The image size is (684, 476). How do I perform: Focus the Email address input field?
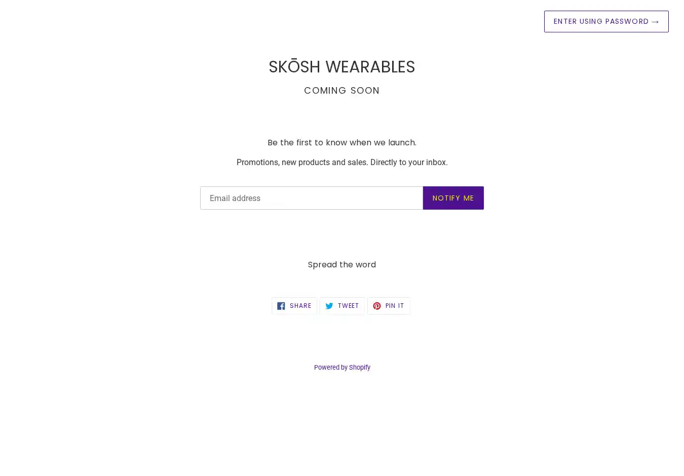(311, 198)
